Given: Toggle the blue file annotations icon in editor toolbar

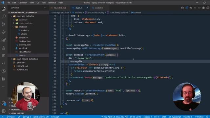Looking at the screenshot, I should pyautogui.click(x=187, y=8).
